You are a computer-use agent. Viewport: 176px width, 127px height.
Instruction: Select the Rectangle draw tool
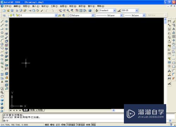click(x=2, y=37)
